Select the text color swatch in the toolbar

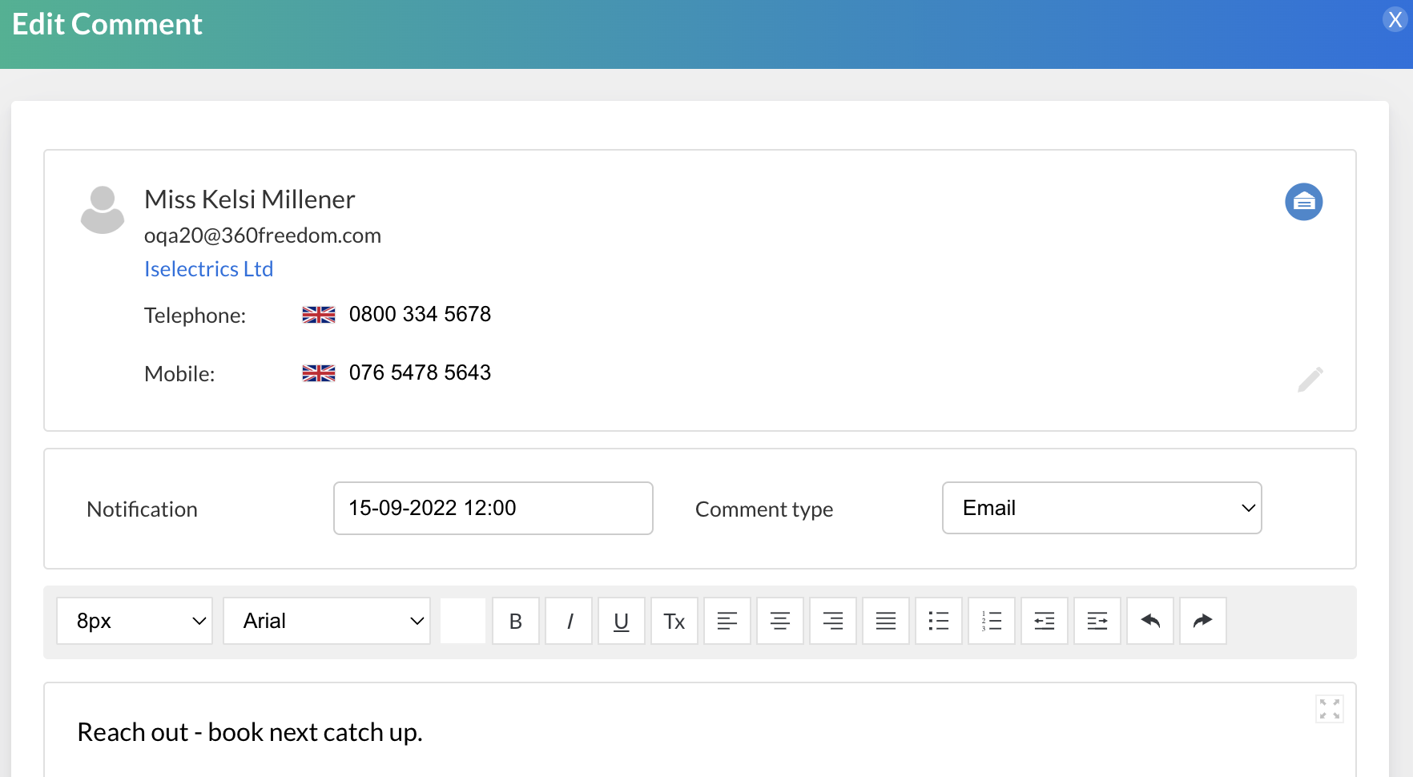click(463, 621)
